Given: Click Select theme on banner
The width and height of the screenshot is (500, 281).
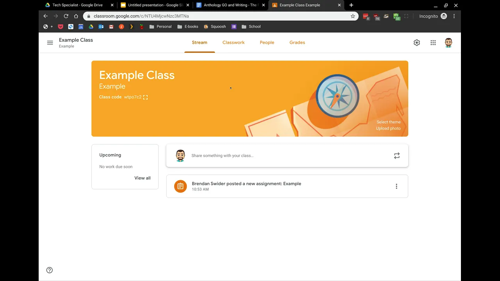Looking at the screenshot, I should [389, 122].
